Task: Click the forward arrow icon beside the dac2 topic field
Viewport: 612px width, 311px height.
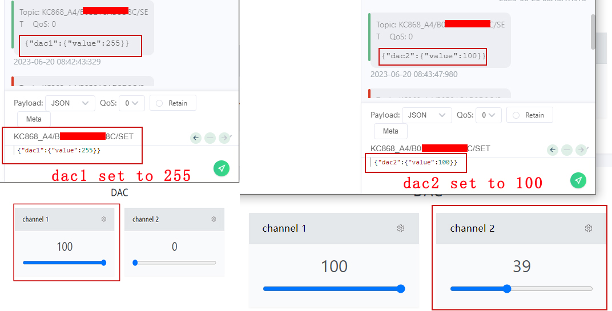Action: click(x=581, y=150)
